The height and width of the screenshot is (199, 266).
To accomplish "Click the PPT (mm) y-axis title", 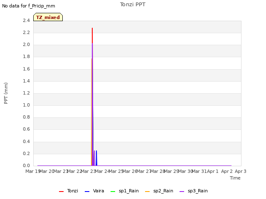I will [6, 93].
